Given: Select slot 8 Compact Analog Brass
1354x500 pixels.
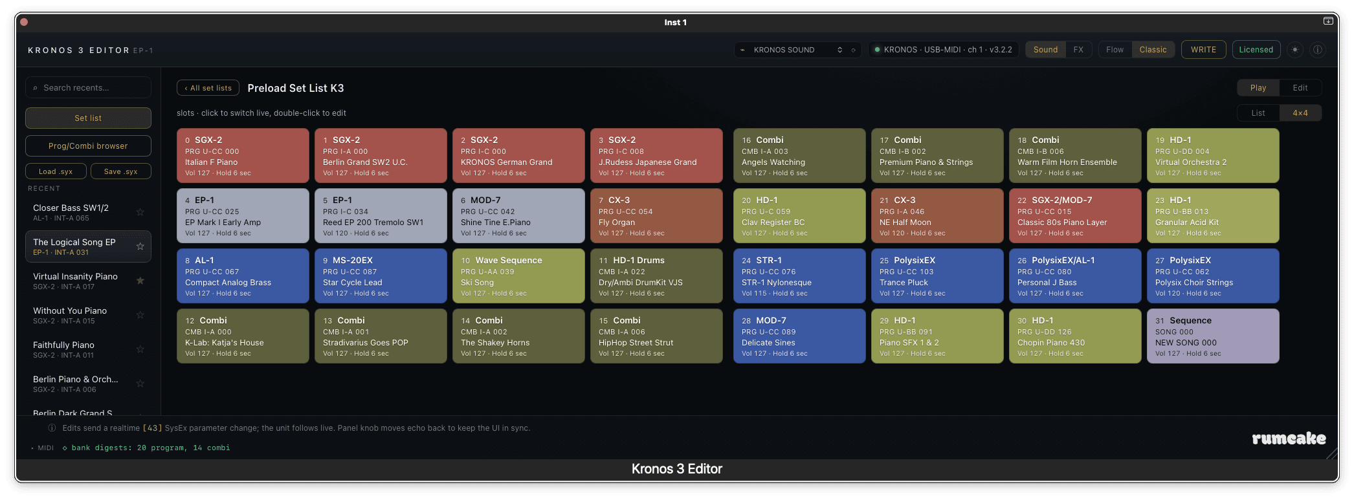Looking at the screenshot, I should click(x=243, y=276).
